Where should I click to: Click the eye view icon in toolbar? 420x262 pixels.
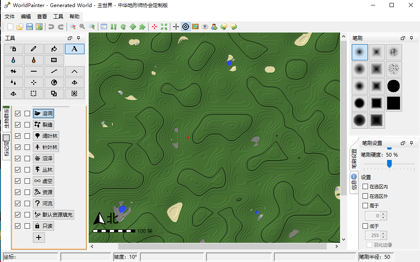click(205, 27)
